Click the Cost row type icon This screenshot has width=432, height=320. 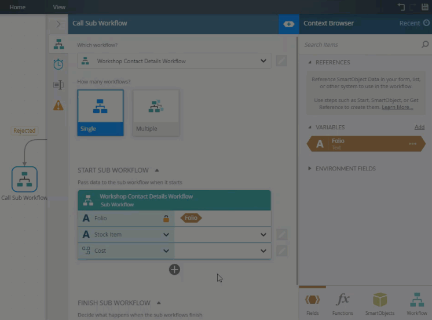86,250
